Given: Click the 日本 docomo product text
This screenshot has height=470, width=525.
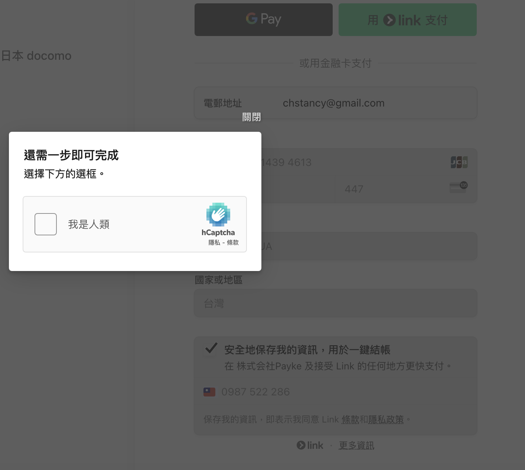Looking at the screenshot, I should [x=36, y=56].
